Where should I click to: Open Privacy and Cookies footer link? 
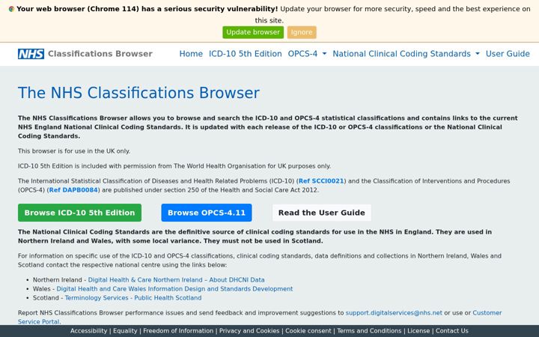tap(249, 331)
